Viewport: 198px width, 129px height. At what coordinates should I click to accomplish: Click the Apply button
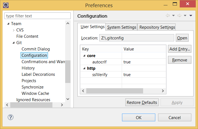177,102
